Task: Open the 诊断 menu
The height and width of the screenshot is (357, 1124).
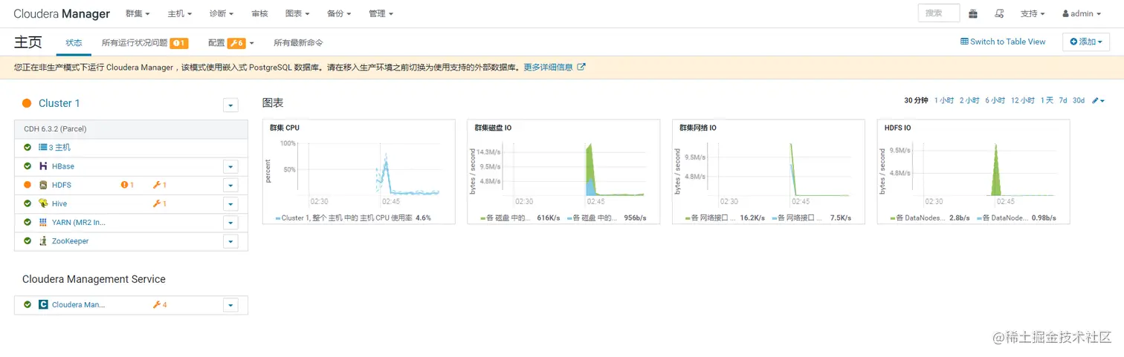Action: (222, 13)
